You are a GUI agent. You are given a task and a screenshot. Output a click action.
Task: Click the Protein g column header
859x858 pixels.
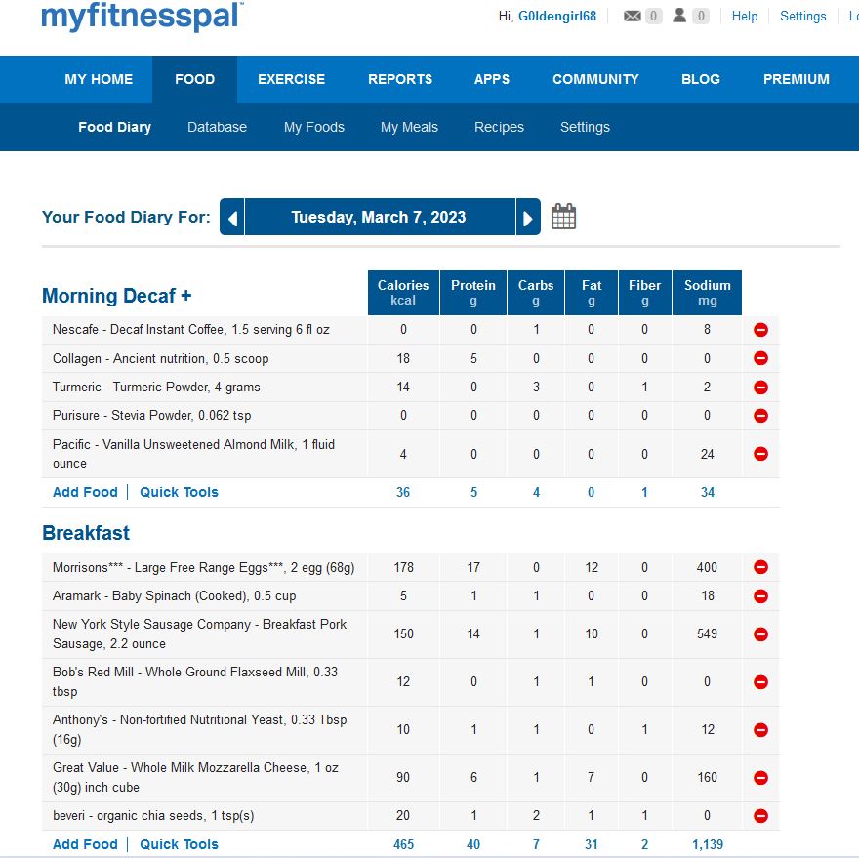(473, 293)
